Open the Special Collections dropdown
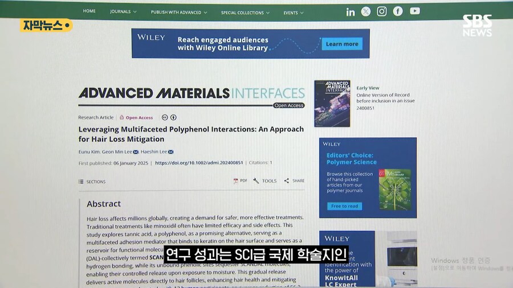 [245, 13]
